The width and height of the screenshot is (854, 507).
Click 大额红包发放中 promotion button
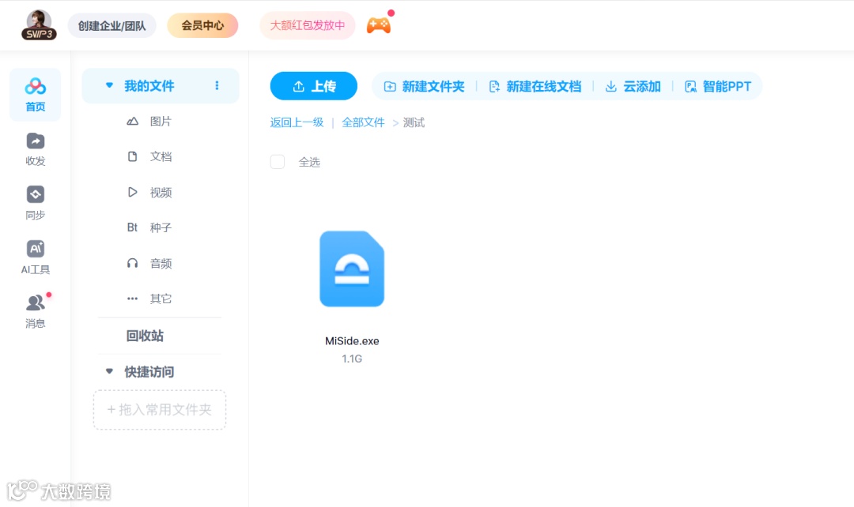click(x=308, y=25)
